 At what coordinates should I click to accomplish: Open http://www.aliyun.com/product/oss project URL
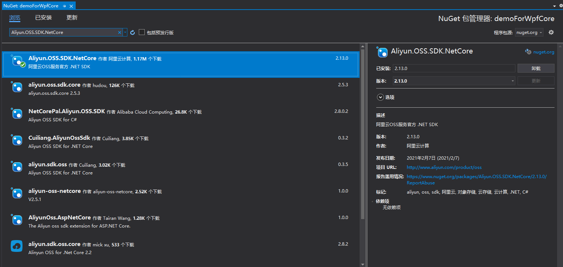click(x=444, y=167)
